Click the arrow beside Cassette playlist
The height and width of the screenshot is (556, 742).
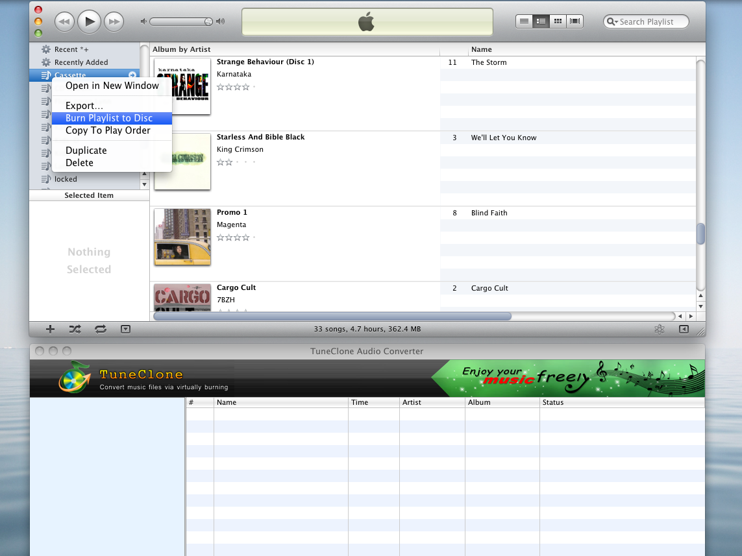click(132, 75)
